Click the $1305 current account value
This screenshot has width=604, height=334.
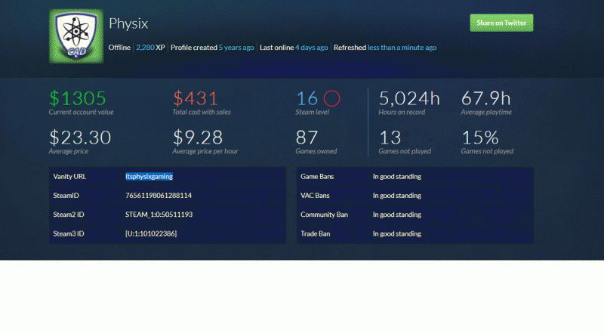click(x=78, y=98)
